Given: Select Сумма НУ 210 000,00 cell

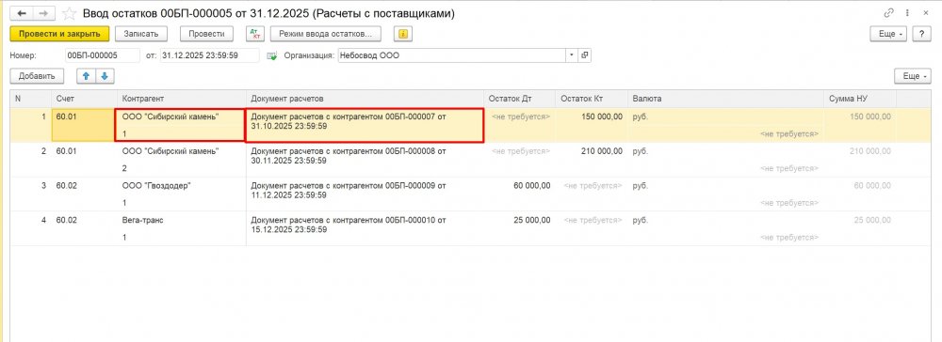Looking at the screenshot, I should [860, 151].
